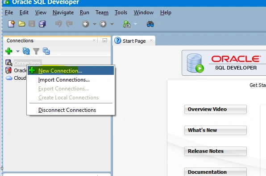Click the Save floppy disk icon

click(x=32, y=24)
